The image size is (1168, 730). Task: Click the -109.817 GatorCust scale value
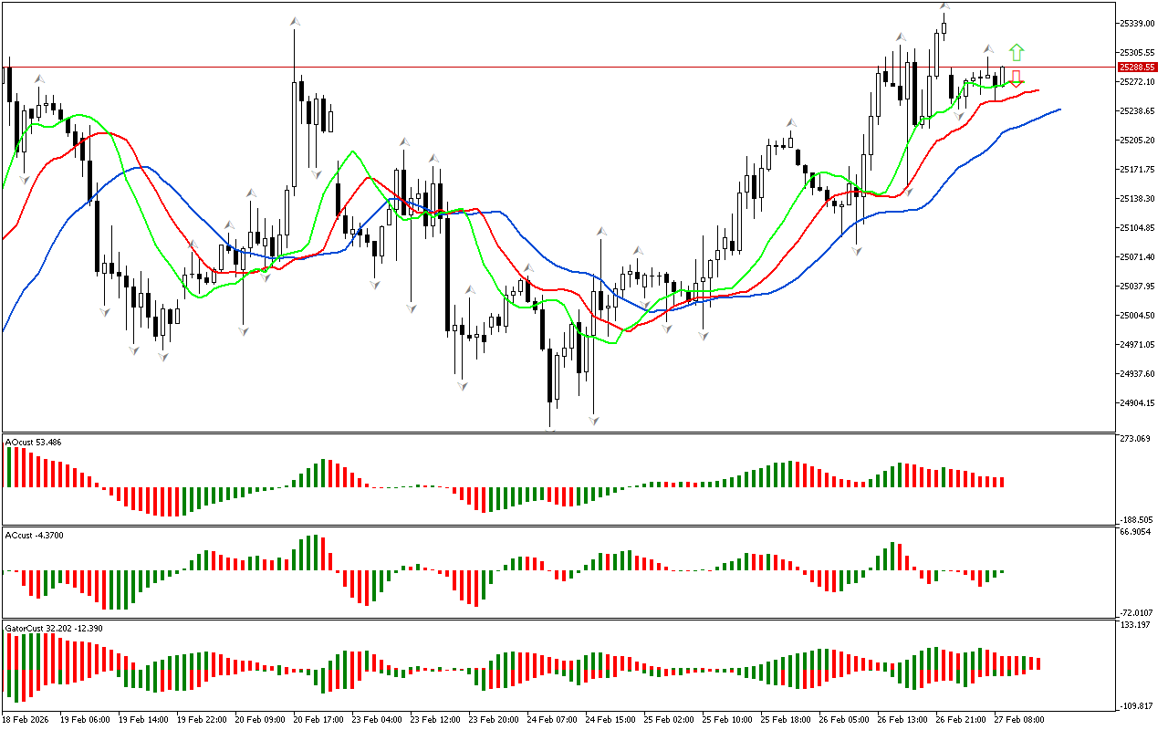click(1136, 706)
